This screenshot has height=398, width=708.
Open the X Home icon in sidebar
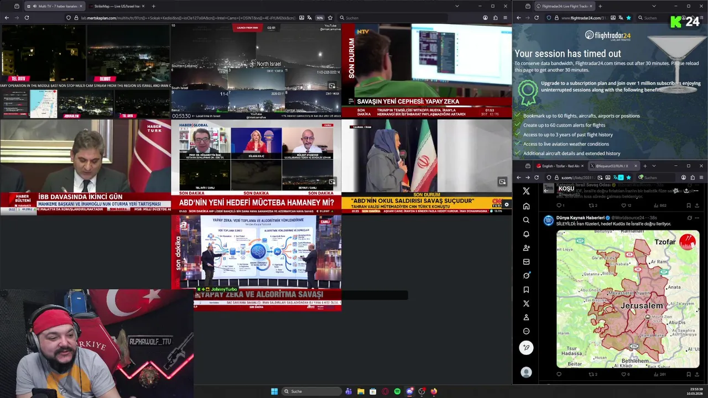pos(526,206)
